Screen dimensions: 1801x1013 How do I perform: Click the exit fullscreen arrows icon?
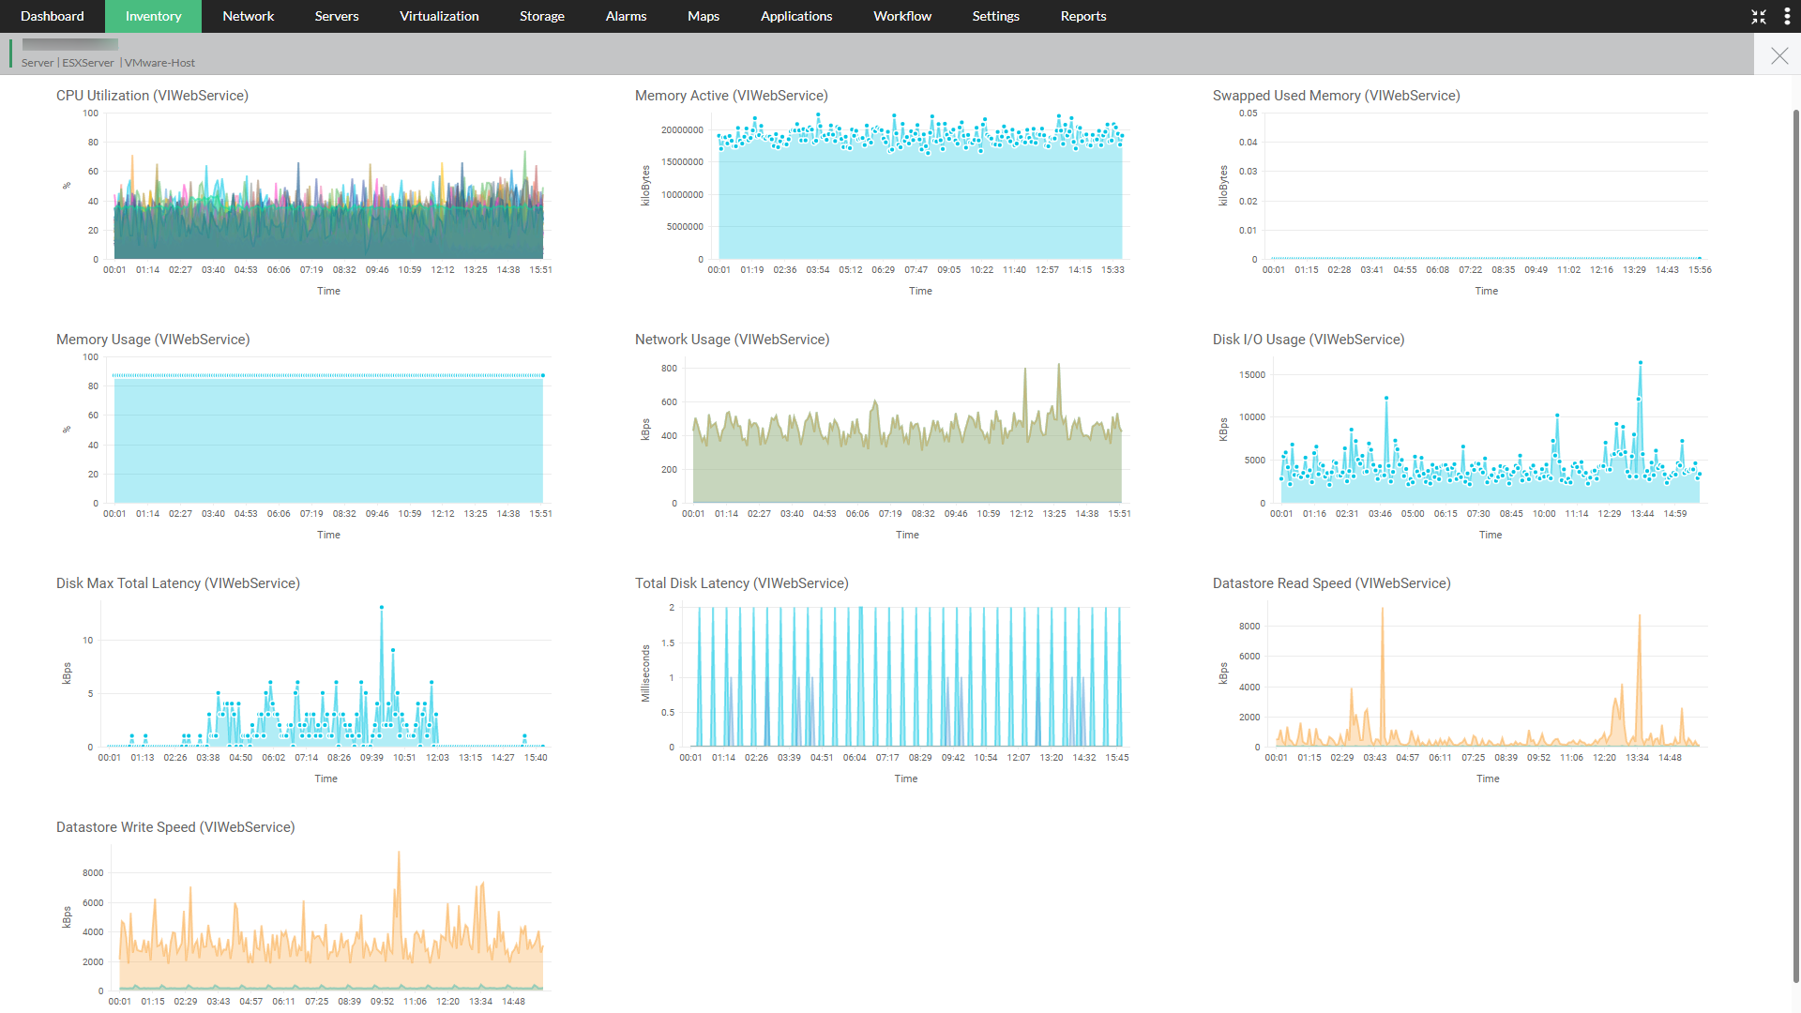pyautogui.click(x=1758, y=17)
